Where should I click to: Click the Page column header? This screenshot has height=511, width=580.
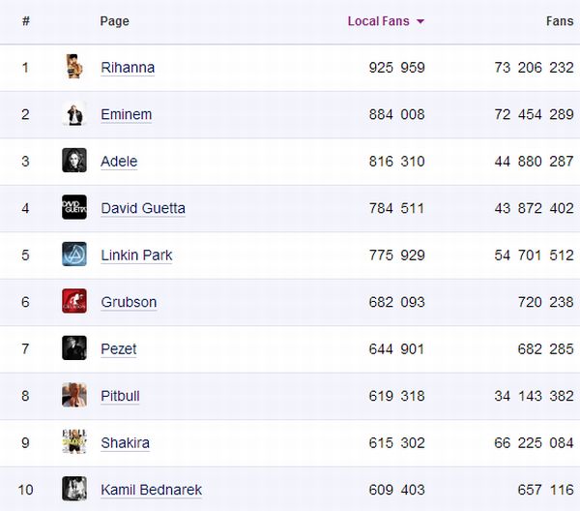pyautogui.click(x=114, y=21)
